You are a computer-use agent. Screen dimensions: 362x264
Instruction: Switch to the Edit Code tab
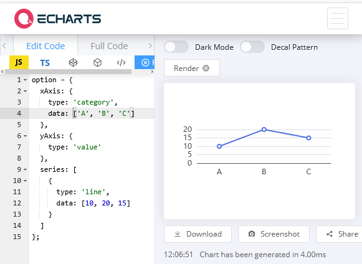(x=45, y=46)
